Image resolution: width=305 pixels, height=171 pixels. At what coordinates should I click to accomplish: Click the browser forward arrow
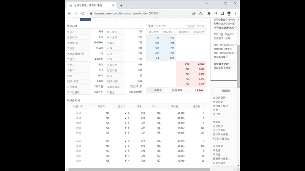click(76, 13)
